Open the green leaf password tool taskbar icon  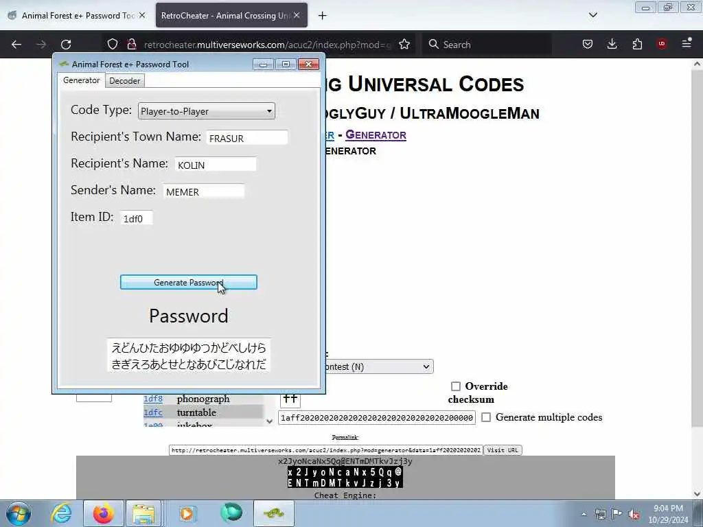point(274,513)
